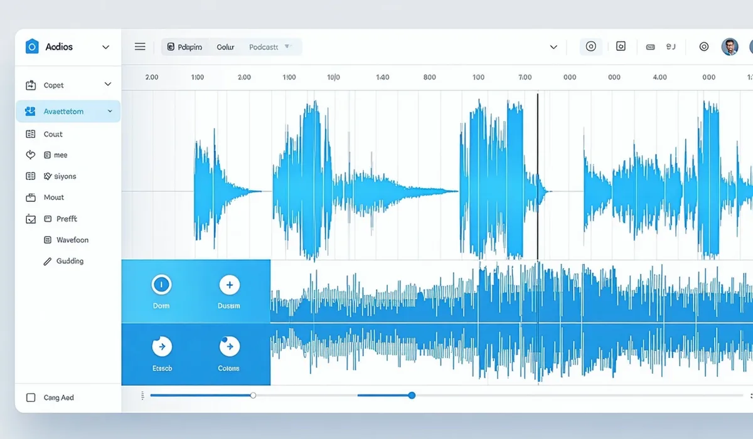Click the highlighted record target icon
The height and width of the screenshot is (439, 753).
[590, 46]
